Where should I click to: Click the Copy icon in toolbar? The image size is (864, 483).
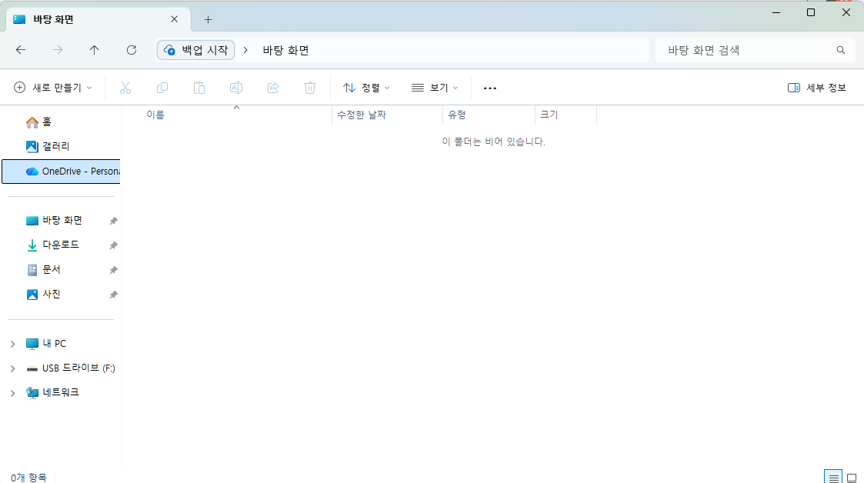[162, 88]
